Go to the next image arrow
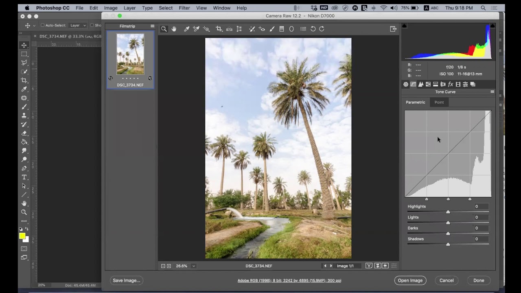 (331, 266)
